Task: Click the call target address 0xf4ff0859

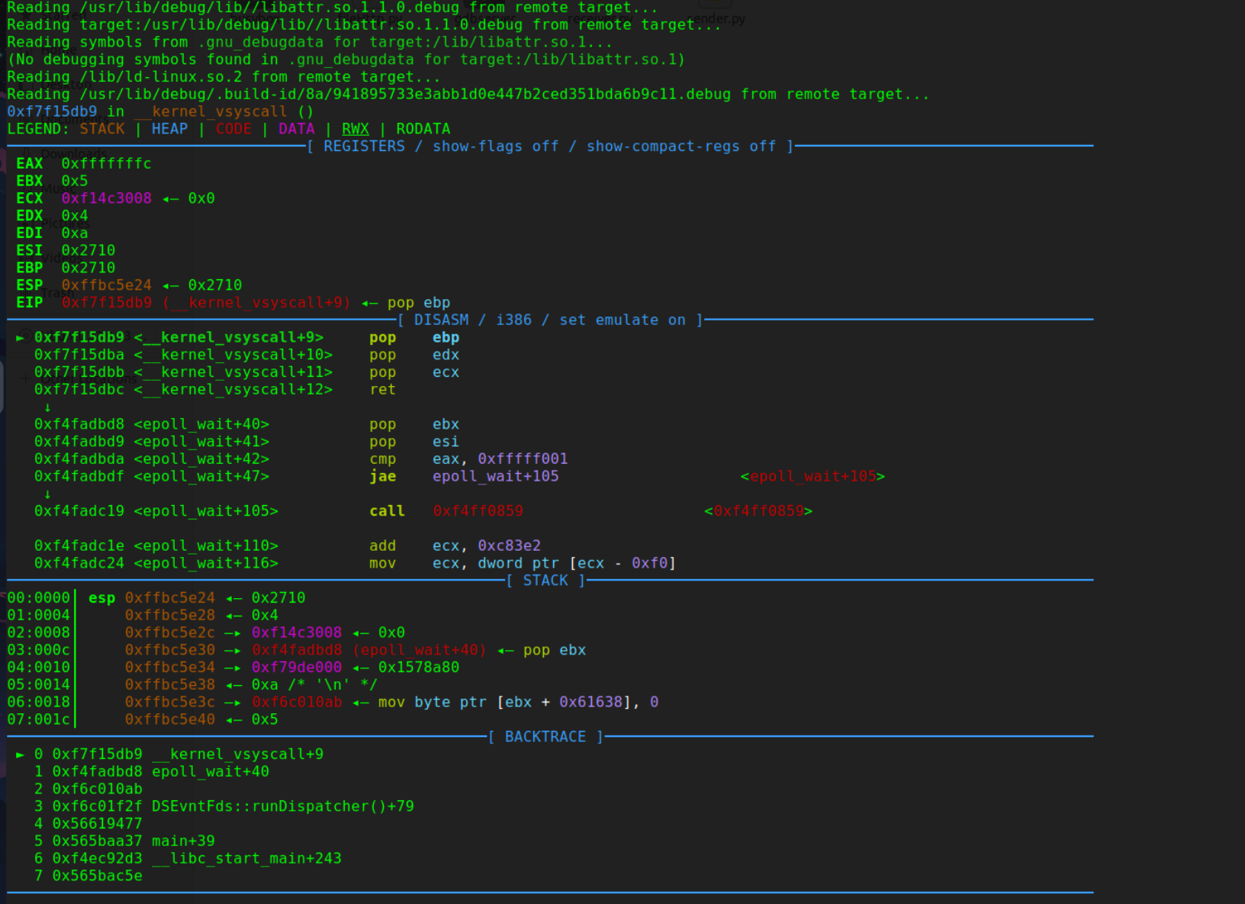Action: pyautogui.click(x=478, y=511)
